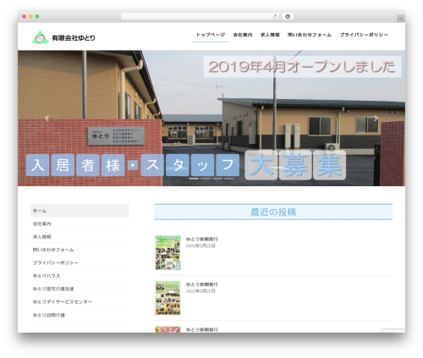423x358 pixels.
Task: Click the yellow minimize window button
Action: [x=30, y=17]
